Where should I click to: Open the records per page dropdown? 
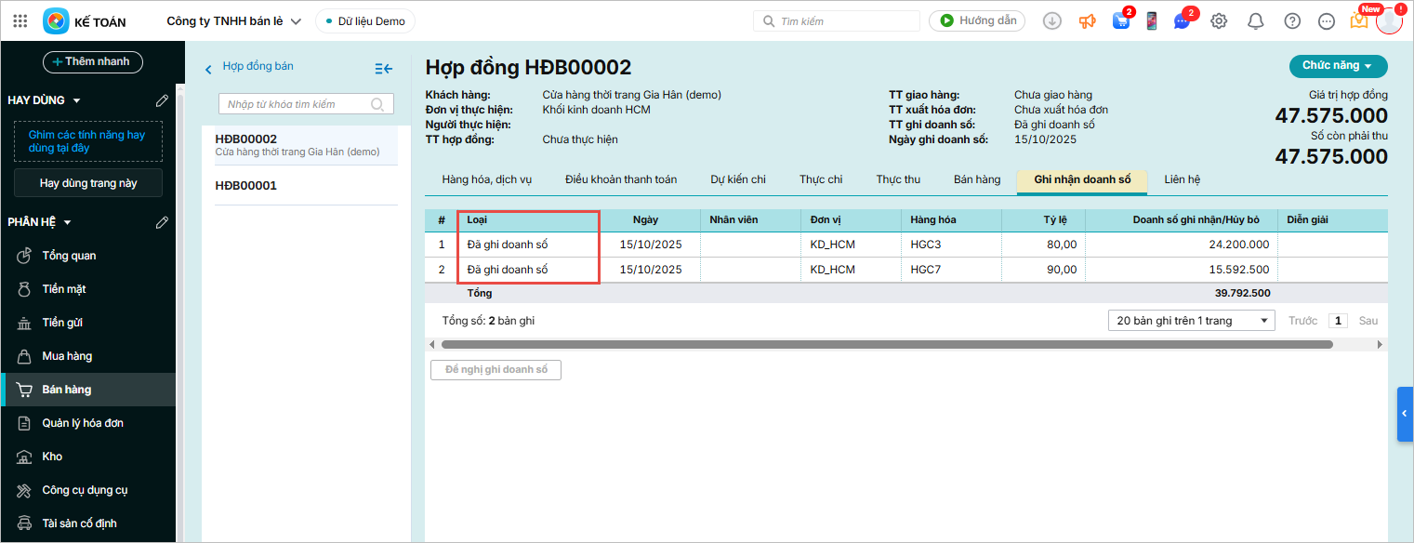click(x=1191, y=321)
